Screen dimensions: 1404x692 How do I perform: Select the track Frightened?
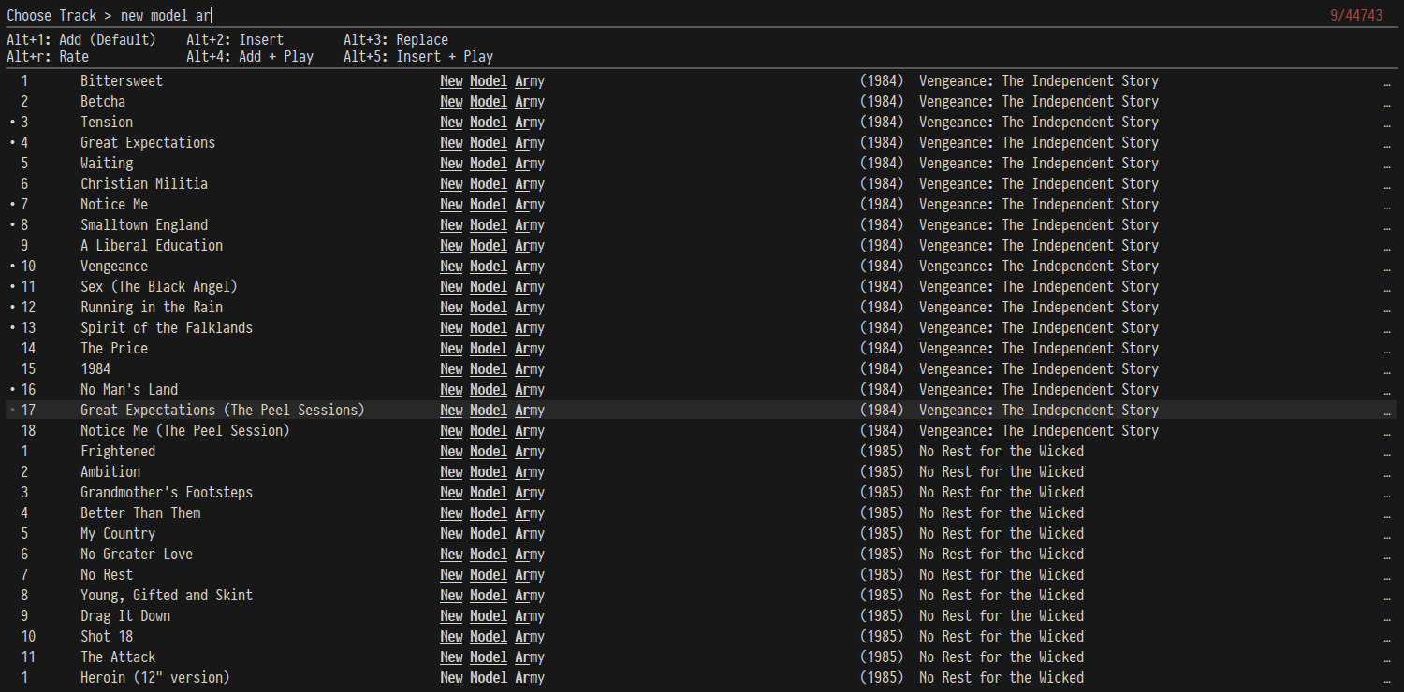click(x=702, y=451)
